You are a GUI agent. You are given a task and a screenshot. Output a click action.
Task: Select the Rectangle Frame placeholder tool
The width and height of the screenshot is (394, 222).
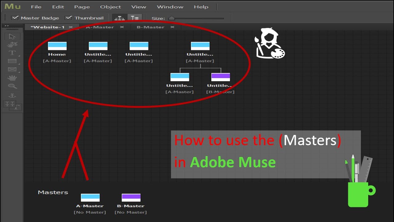click(12, 69)
